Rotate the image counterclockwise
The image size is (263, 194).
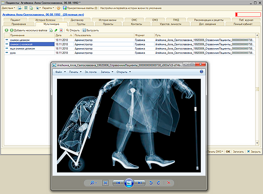click(x=152, y=182)
